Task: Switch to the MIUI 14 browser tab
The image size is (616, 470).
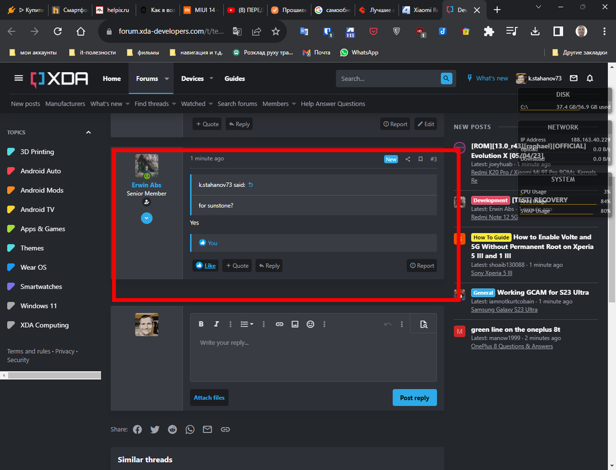Action: (201, 10)
